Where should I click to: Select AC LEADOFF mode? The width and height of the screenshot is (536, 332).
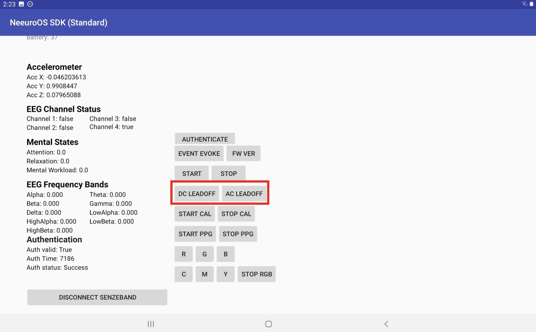(x=244, y=194)
